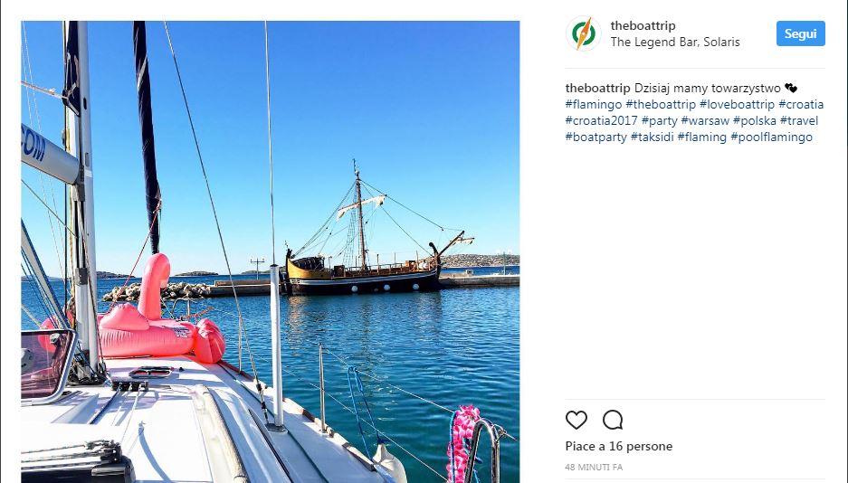Open theboattrip profile avatar
The height and width of the screenshot is (483, 848).
pos(584,33)
